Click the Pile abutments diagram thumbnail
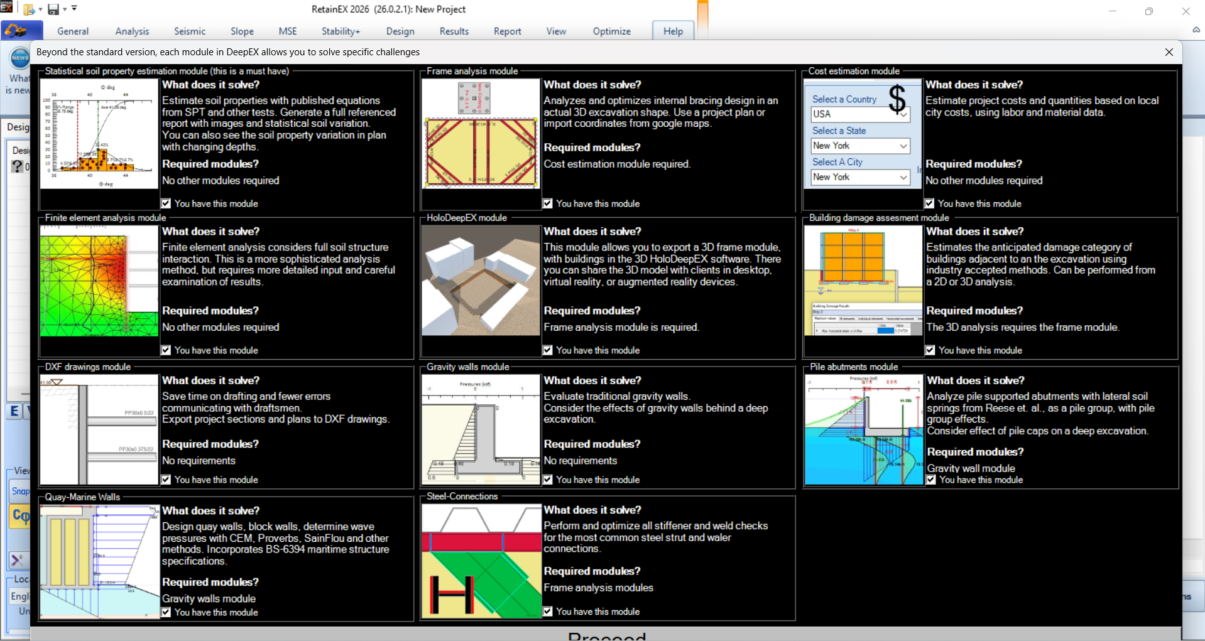 click(x=864, y=430)
